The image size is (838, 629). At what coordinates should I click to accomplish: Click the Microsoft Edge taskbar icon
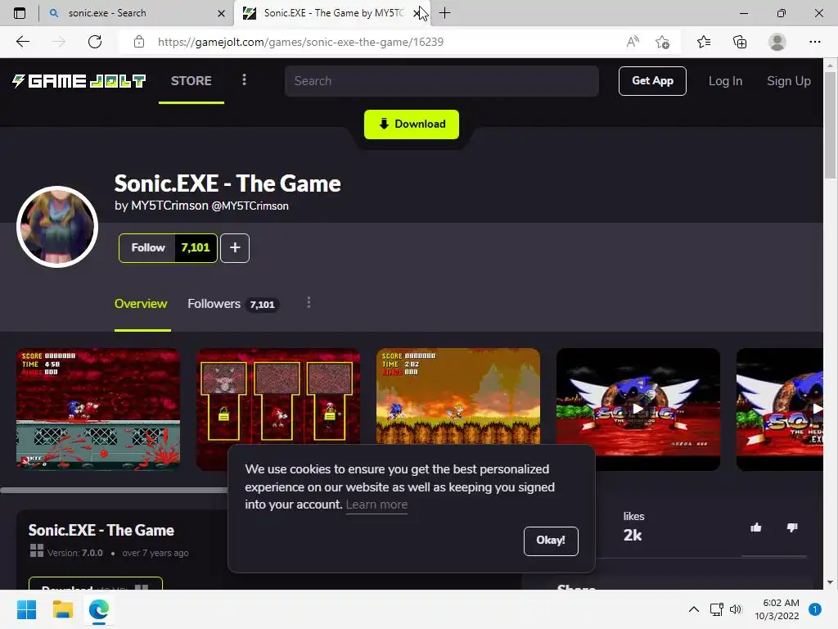pos(99,609)
